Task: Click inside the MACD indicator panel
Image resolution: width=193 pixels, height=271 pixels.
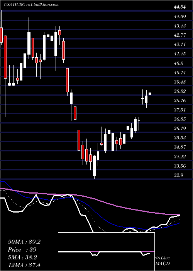Action: click(x=106, y=252)
